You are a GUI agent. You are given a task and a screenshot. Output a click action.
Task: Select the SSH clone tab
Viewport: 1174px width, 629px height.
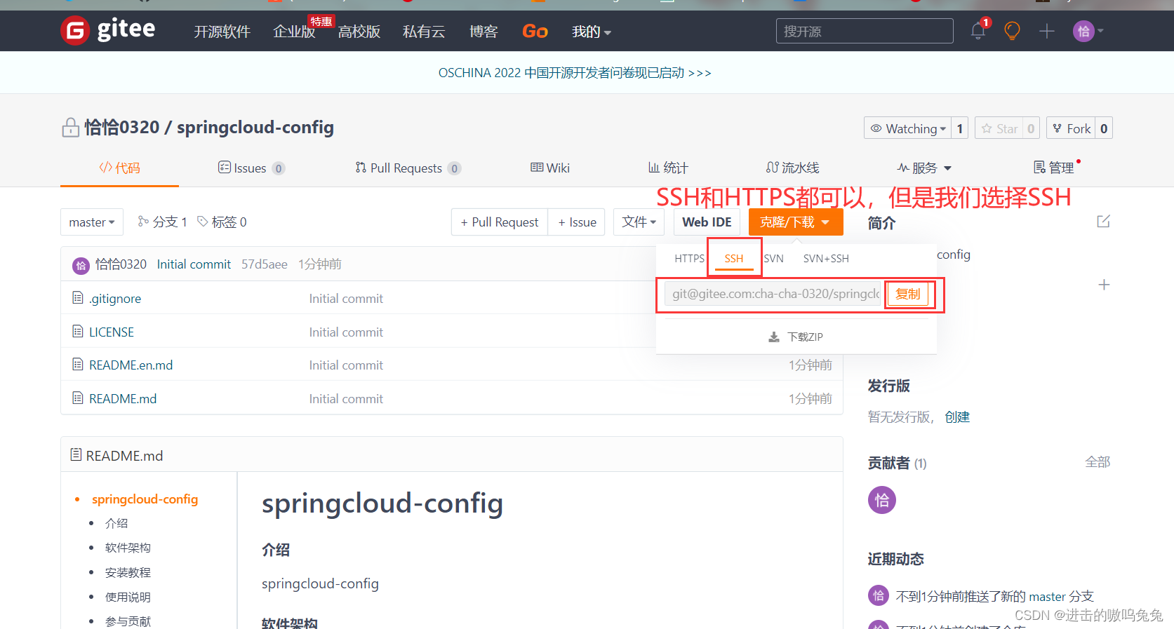pyautogui.click(x=734, y=258)
